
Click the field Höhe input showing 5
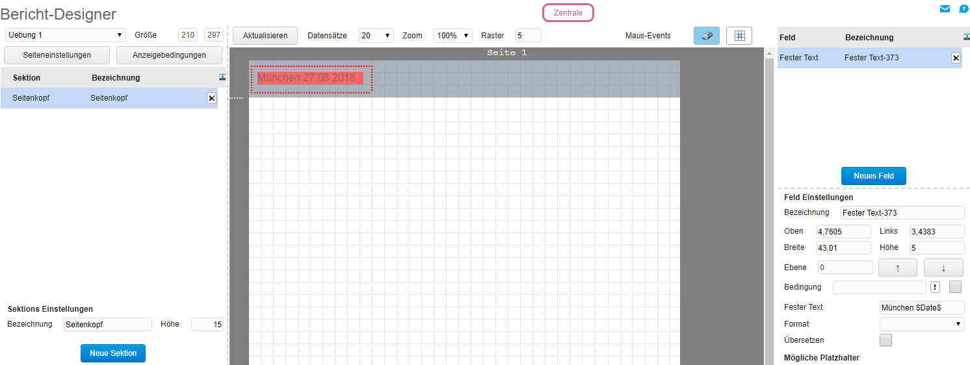pyautogui.click(x=937, y=248)
